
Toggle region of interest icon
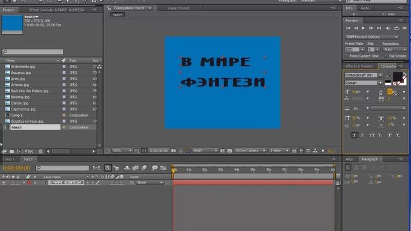tap(223, 151)
